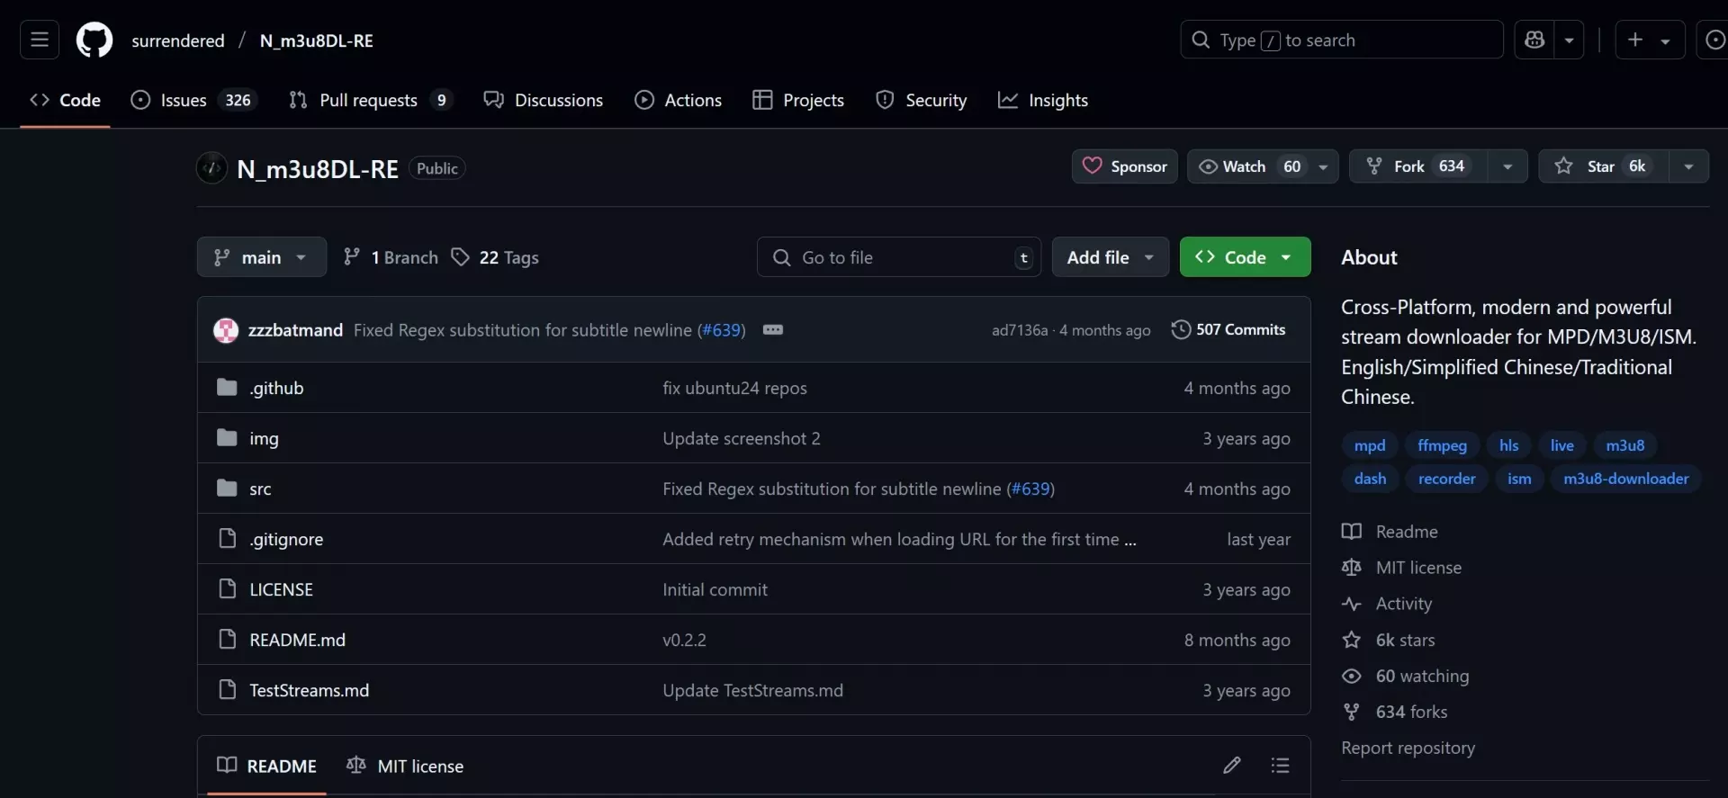Focus the Go to file field
The image size is (1728, 798).
point(899,257)
